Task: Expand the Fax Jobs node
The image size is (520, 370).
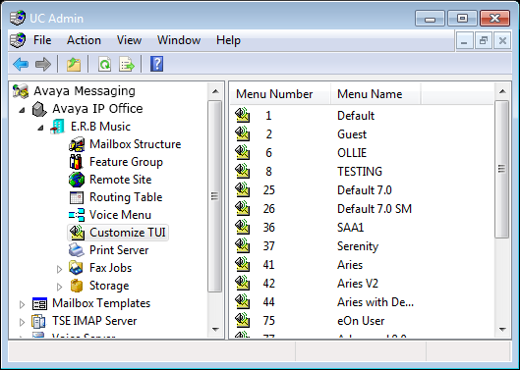Action: pyautogui.click(x=59, y=269)
